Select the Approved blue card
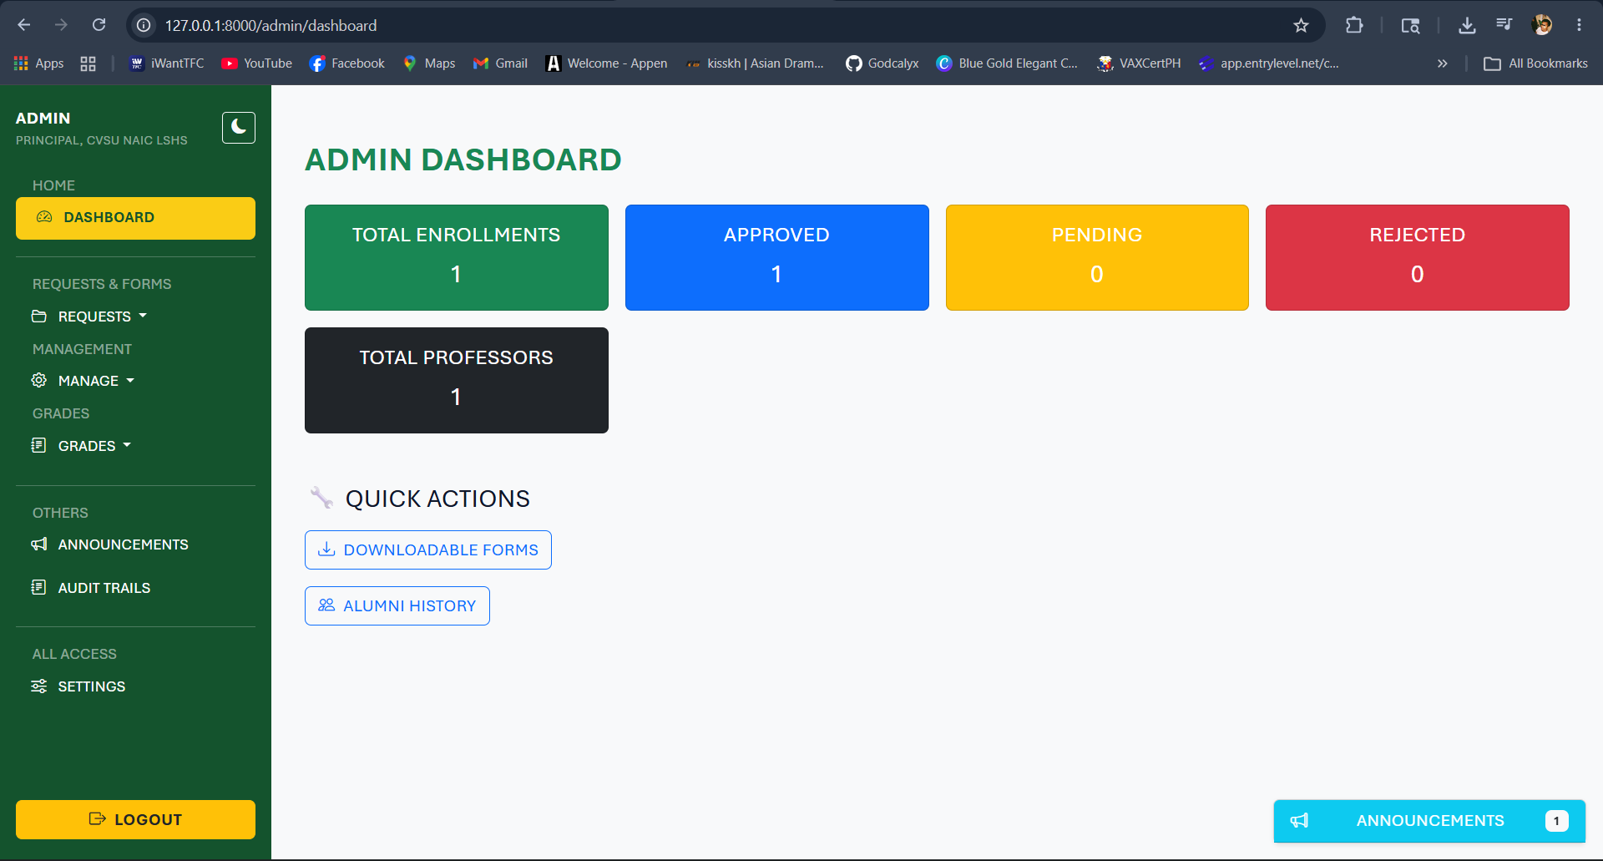This screenshot has height=861, width=1603. click(x=777, y=258)
